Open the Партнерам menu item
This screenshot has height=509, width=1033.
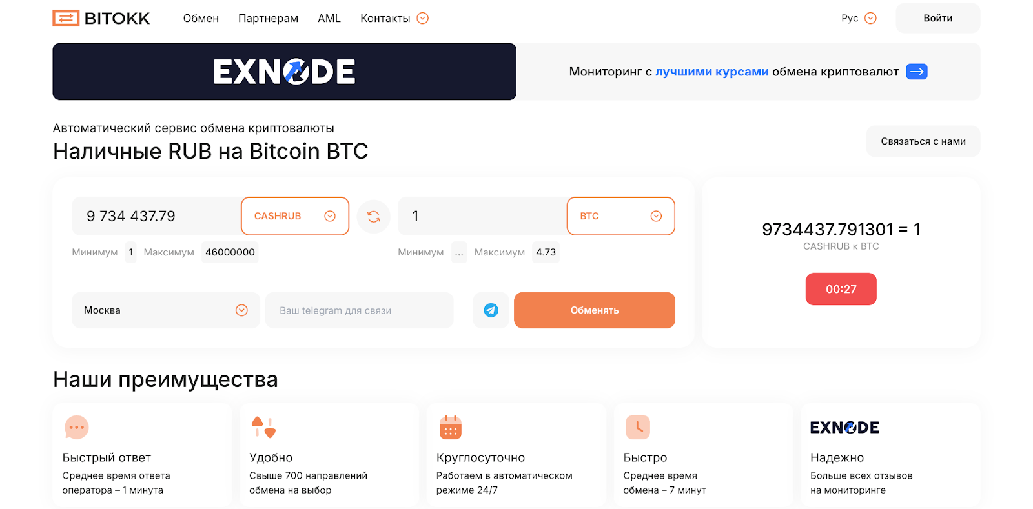268,18
